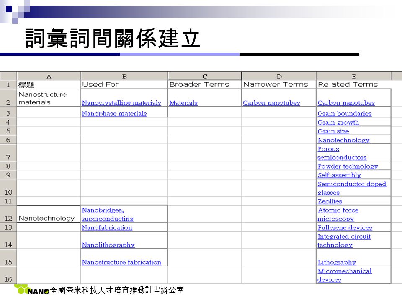The height and width of the screenshot is (302, 402).
Task: Follow the Powder technology link
Action: coord(348,167)
